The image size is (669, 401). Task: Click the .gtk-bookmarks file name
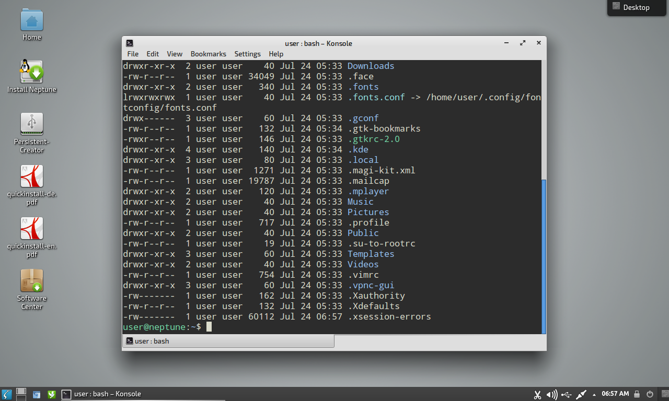coord(384,128)
